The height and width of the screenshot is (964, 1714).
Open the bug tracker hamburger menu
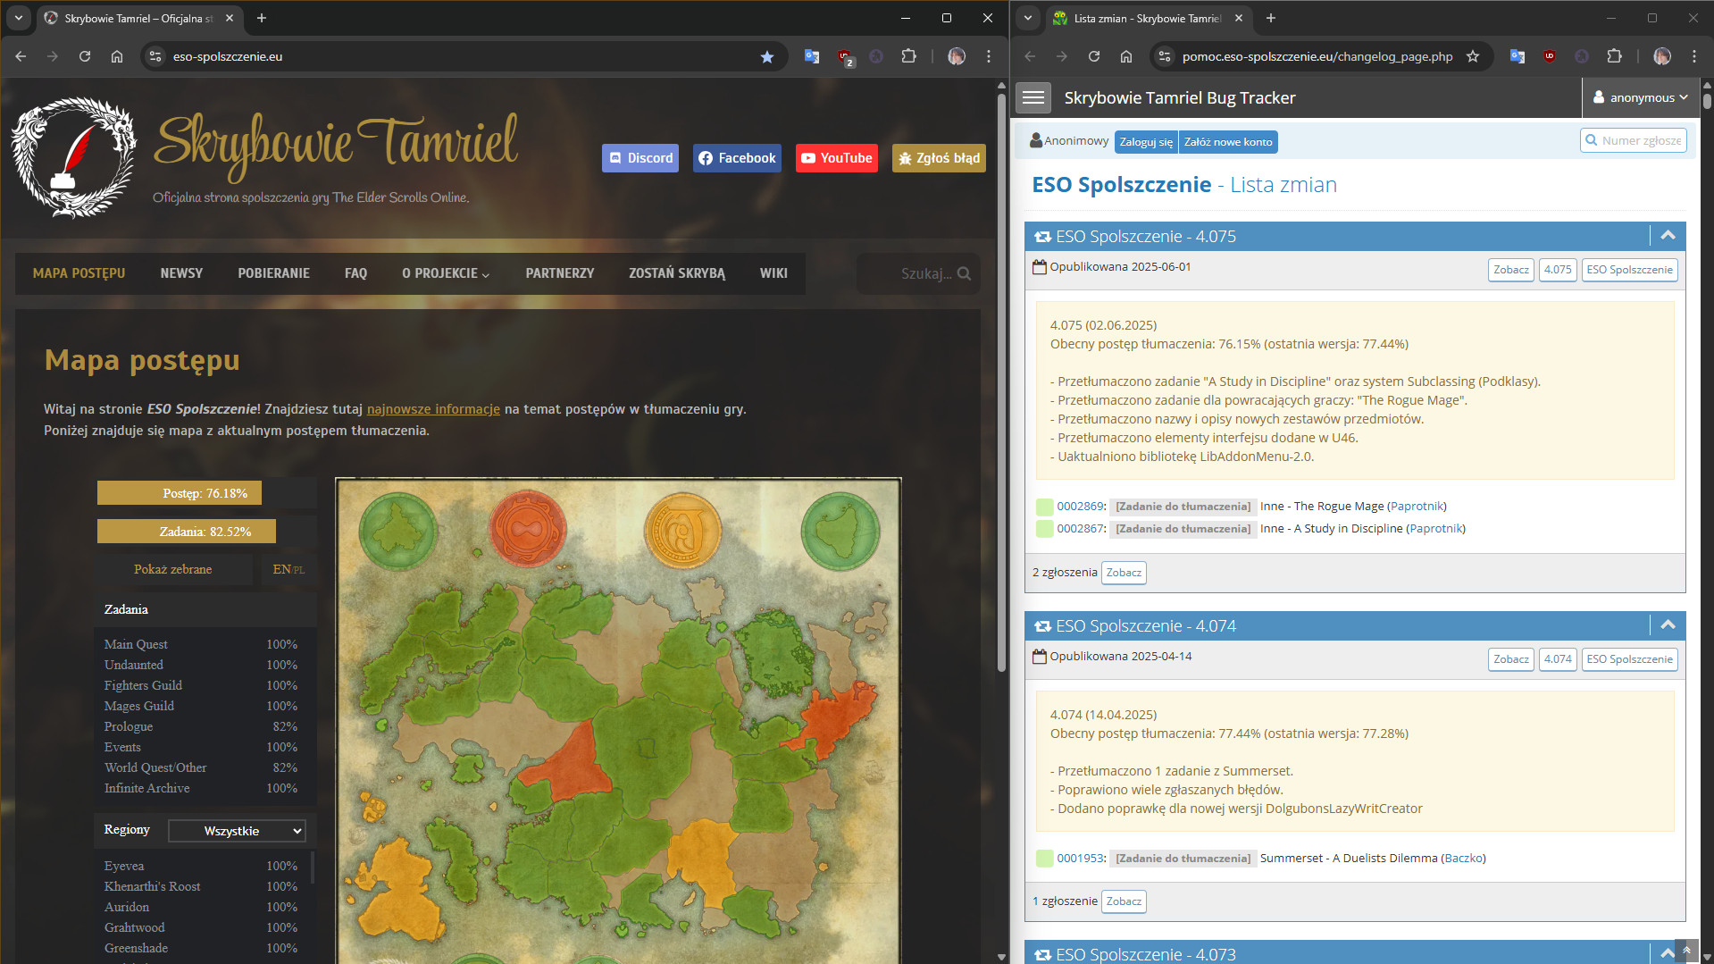point(1033,97)
